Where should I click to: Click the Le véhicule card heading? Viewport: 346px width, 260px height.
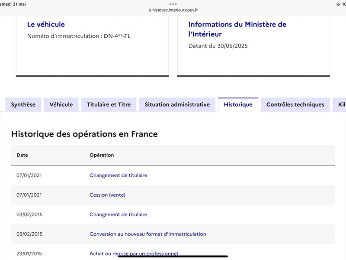tap(46, 24)
